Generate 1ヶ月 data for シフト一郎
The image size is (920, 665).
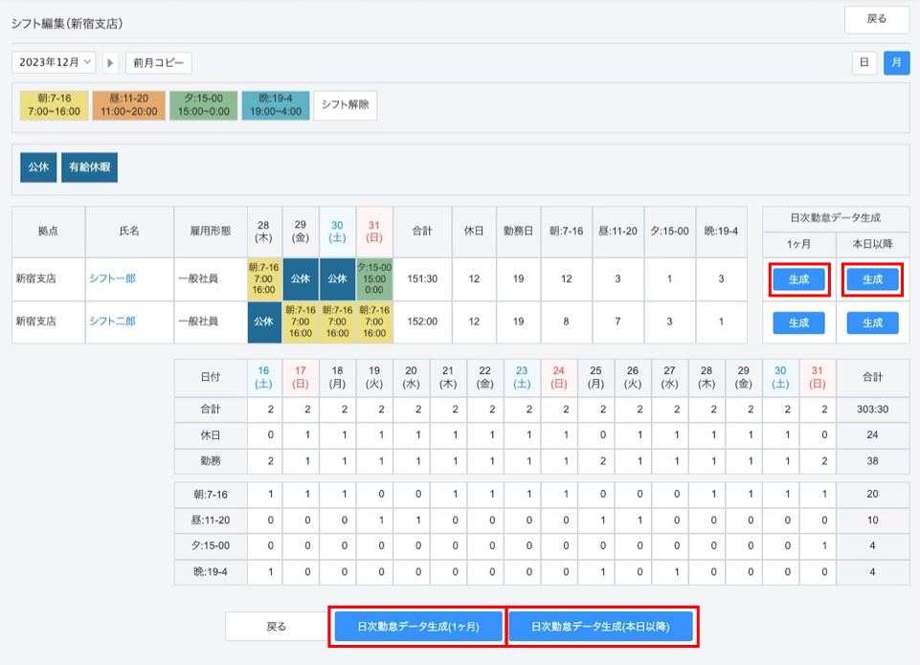tap(798, 279)
